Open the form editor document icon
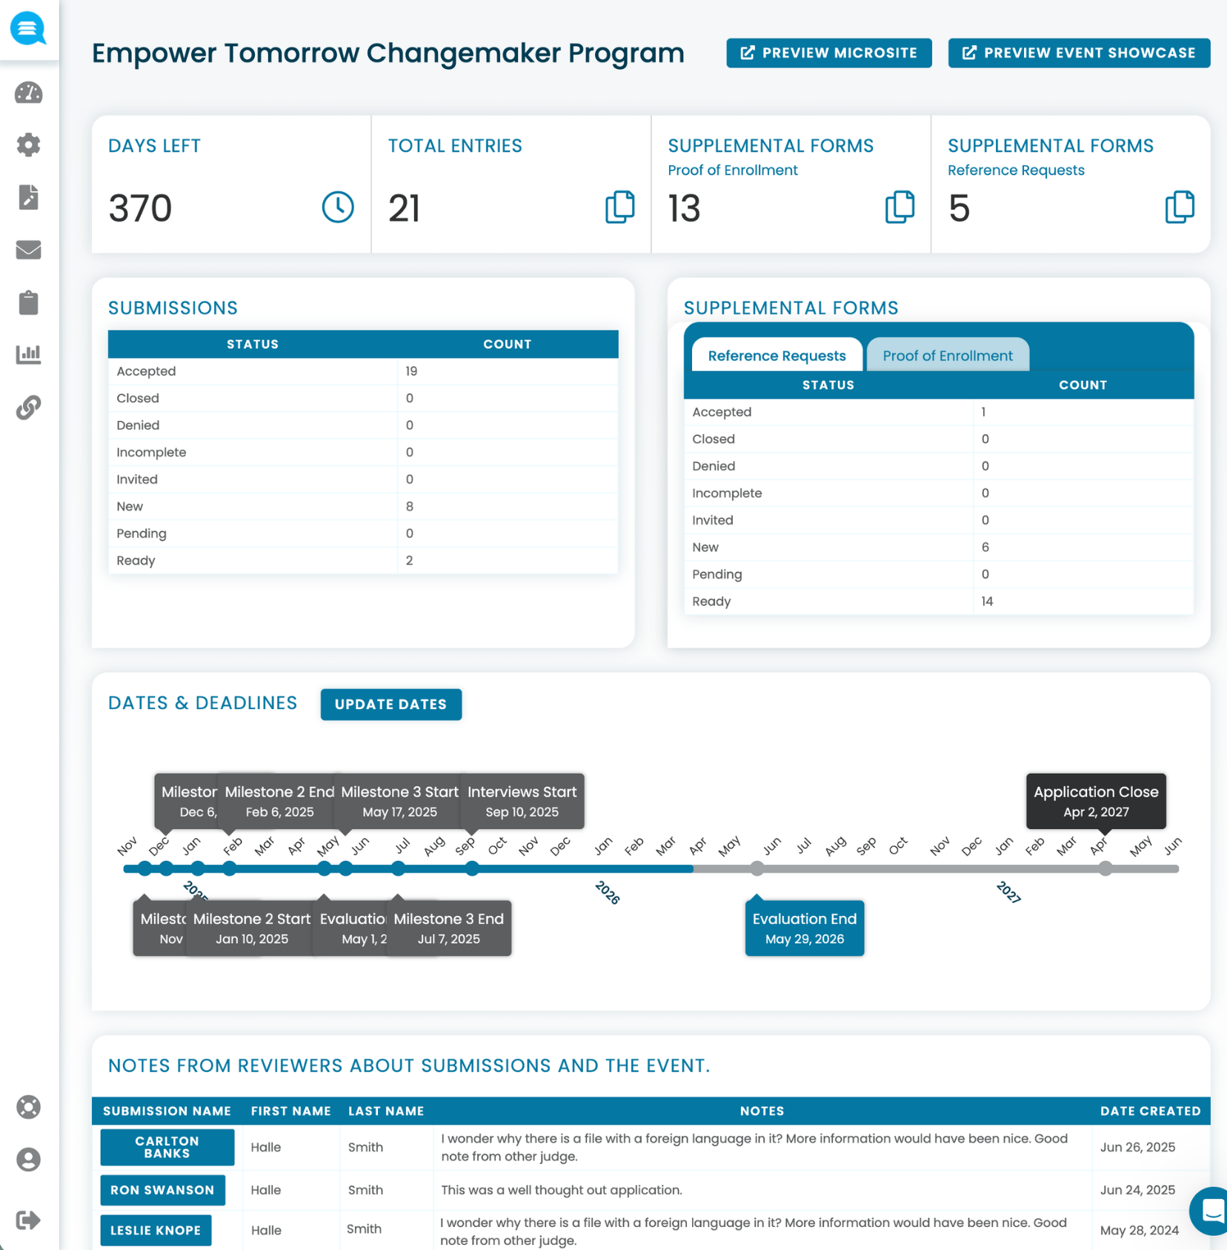The image size is (1227, 1250). click(28, 198)
